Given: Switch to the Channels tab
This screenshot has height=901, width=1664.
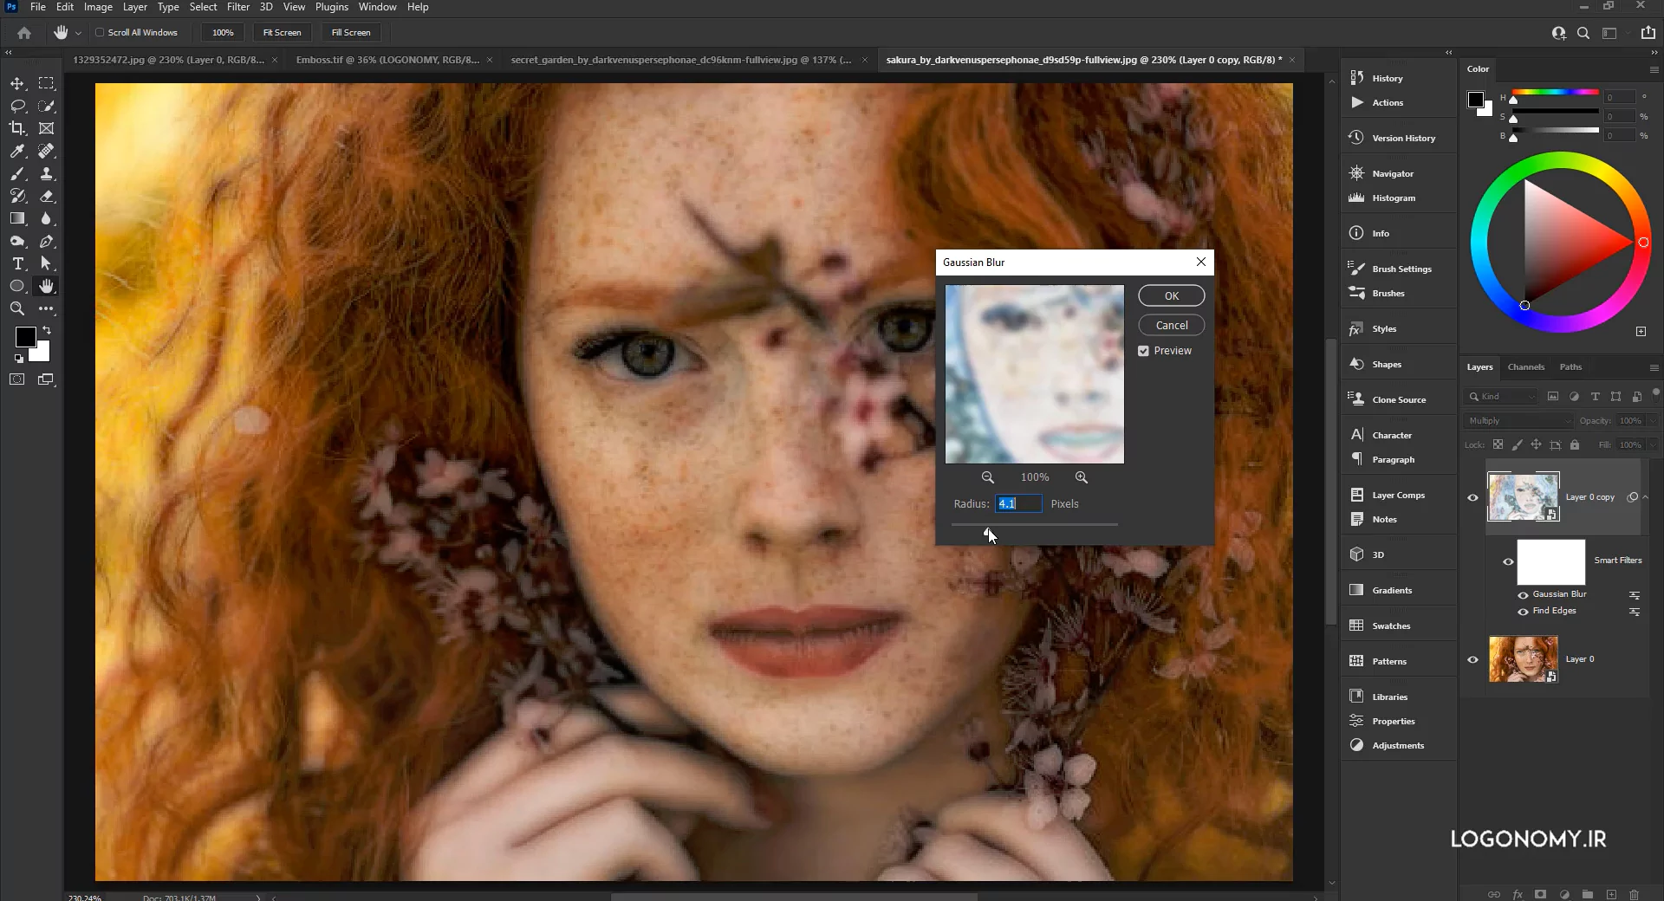Looking at the screenshot, I should click(1525, 367).
